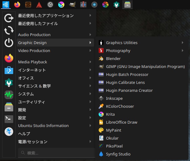Viewport: 190px width, 161px height.
Task: Select the Graphic Design category
Action: (55, 43)
